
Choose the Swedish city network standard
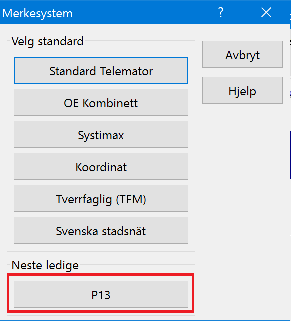(101, 230)
